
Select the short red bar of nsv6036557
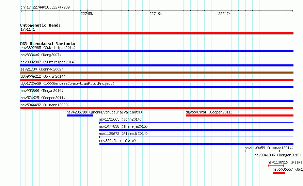tap(279, 173)
